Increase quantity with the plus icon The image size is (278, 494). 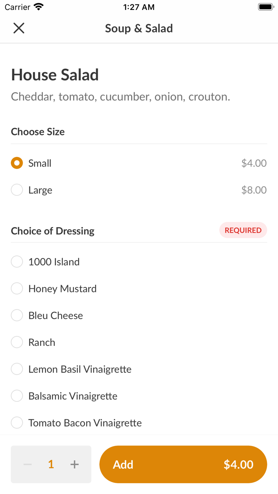tap(74, 464)
